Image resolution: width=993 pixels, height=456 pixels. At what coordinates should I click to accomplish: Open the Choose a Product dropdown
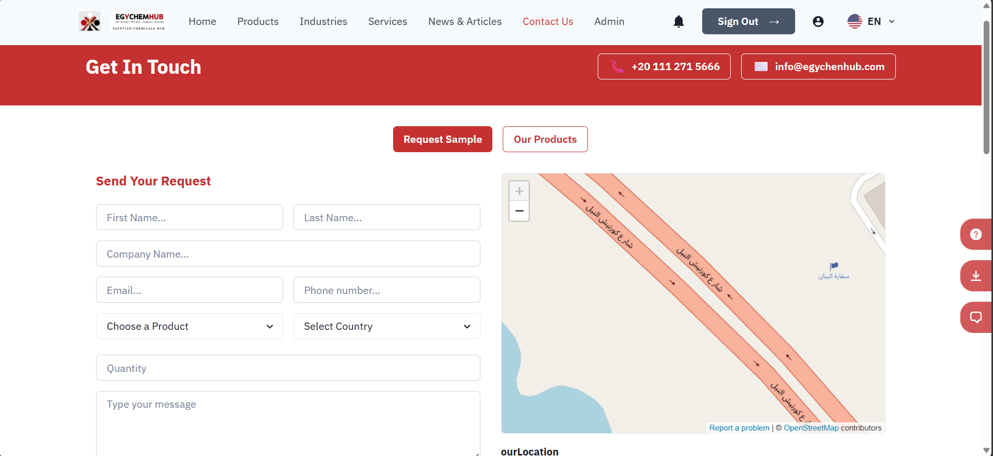[x=190, y=326]
